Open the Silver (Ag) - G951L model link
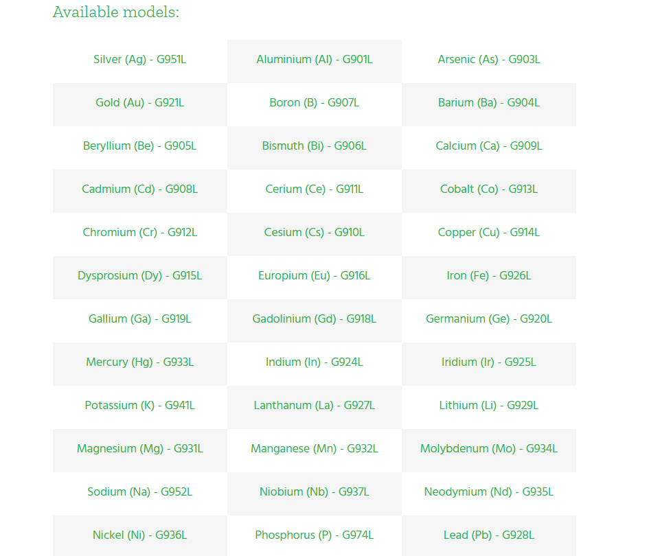This screenshot has height=556, width=649. click(139, 60)
